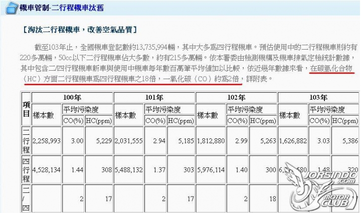361x213 pixels.
Task: Click the HC(ppm) header under 101年
Action: tap(181, 120)
